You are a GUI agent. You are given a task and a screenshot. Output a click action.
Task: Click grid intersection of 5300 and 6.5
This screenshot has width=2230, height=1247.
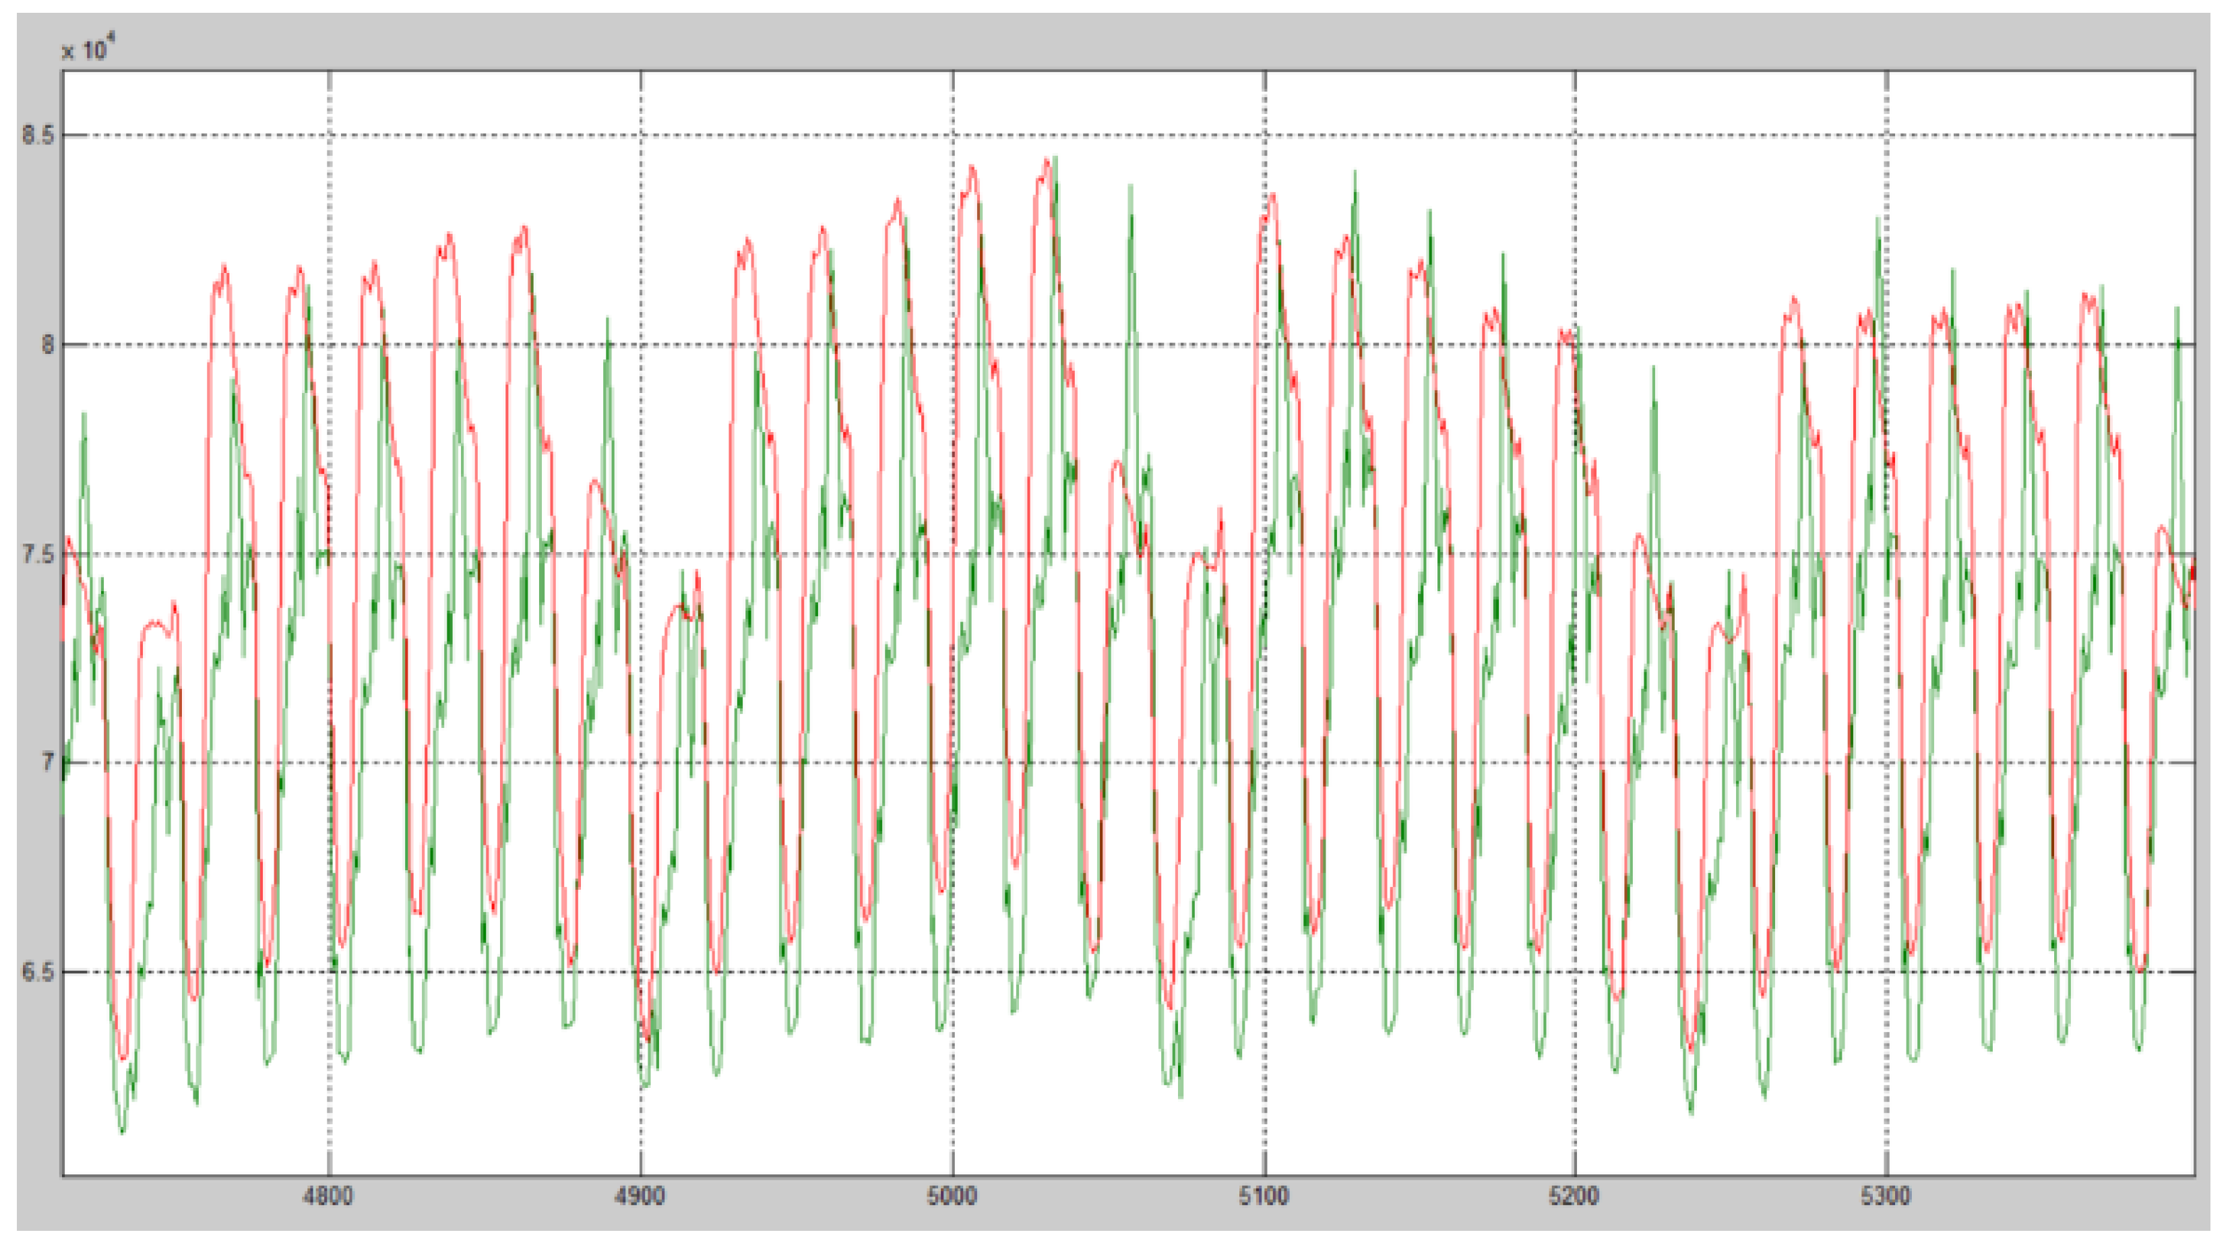[1887, 971]
